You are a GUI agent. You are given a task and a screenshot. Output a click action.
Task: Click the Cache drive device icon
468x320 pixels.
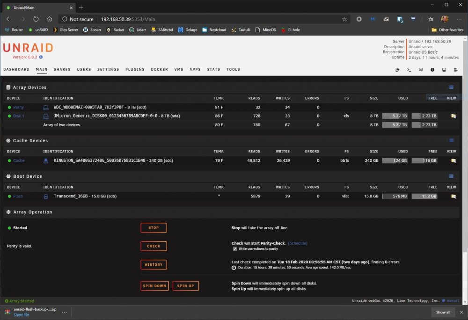point(46,161)
